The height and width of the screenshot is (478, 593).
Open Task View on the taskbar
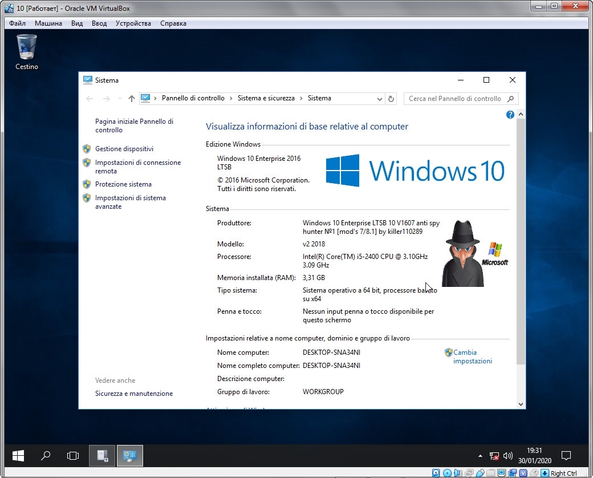(73, 456)
